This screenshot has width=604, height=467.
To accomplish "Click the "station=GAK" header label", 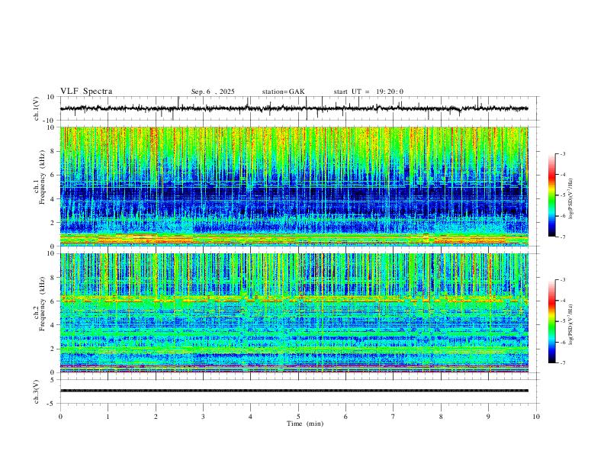I will pos(283,92).
